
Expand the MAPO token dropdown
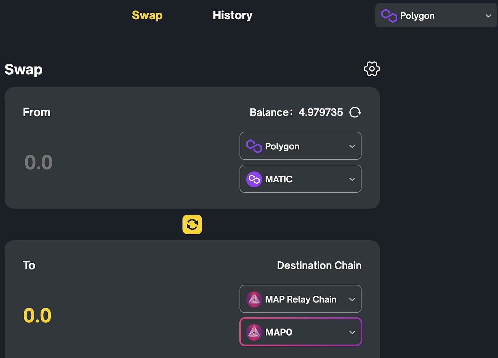(352, 332)
